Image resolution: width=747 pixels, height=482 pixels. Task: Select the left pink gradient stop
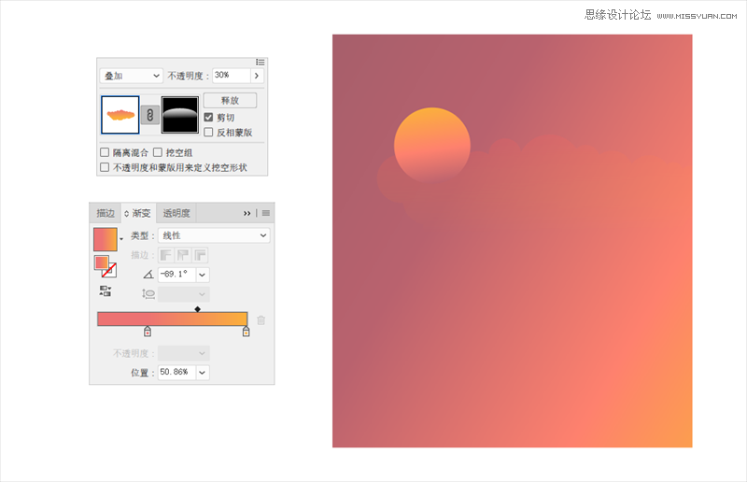point(148,332)
